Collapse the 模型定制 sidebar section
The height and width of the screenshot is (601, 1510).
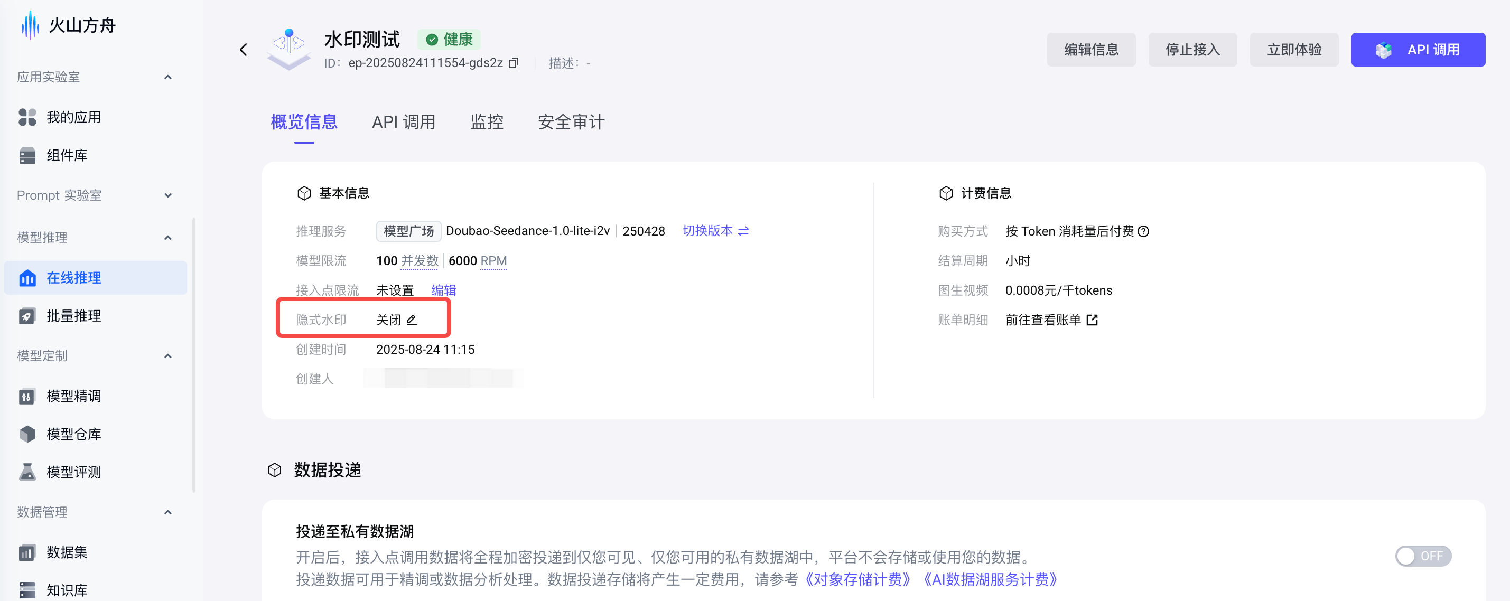[x=167, y=356]
